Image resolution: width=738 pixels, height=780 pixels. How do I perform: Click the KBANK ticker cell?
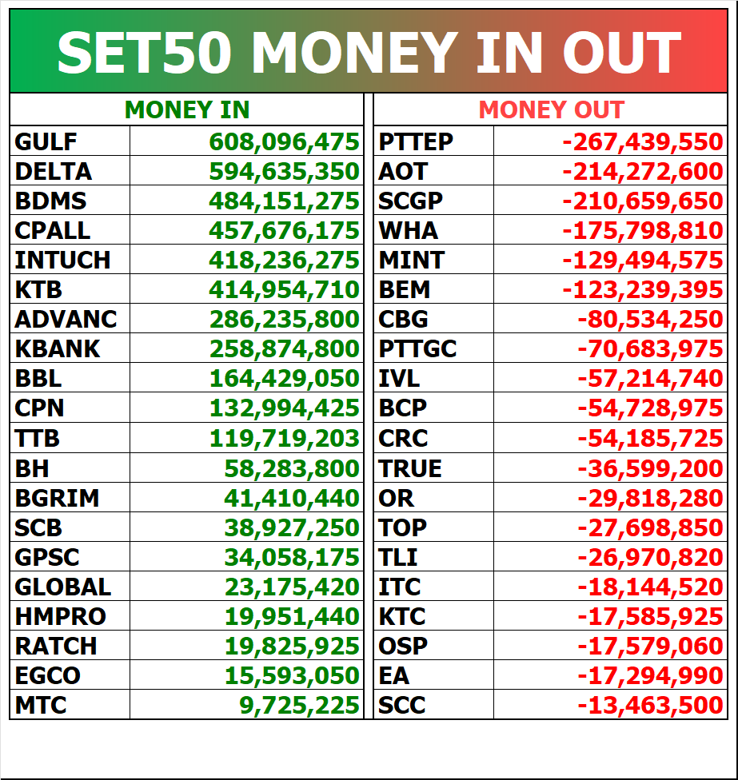70,348
